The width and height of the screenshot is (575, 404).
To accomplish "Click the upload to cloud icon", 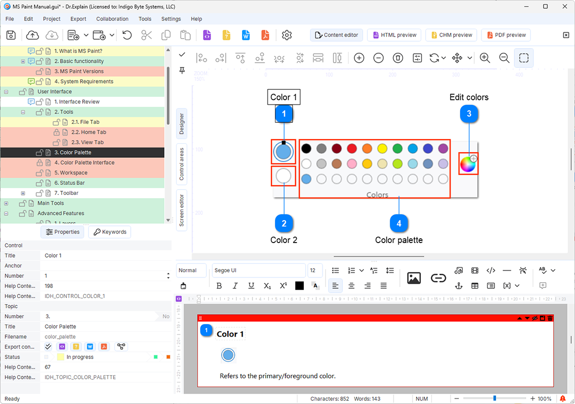I will [32, 35].
